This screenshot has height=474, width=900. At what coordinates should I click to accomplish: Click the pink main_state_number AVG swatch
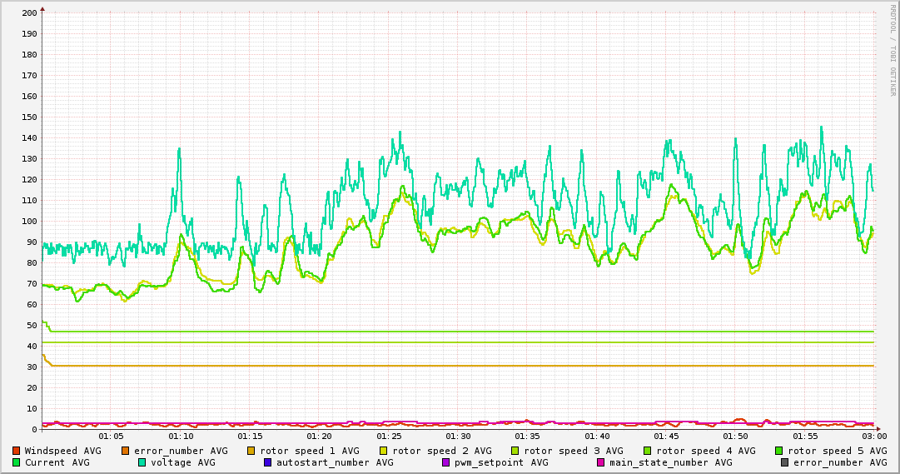pos(601,462)
